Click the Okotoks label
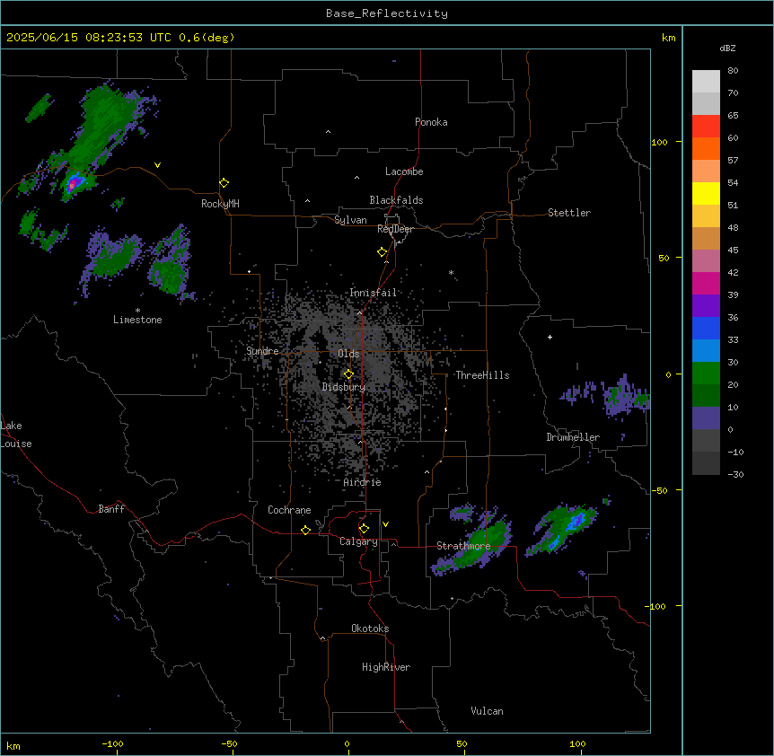Screen dimensions: 774x756 coord(370,629)
